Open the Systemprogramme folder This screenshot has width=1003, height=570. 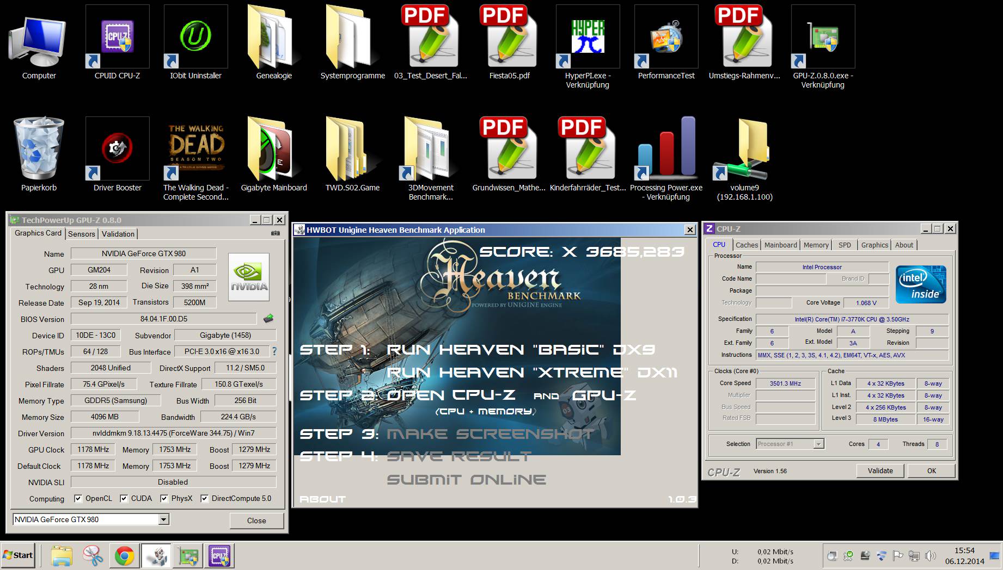tap(352, 42)
